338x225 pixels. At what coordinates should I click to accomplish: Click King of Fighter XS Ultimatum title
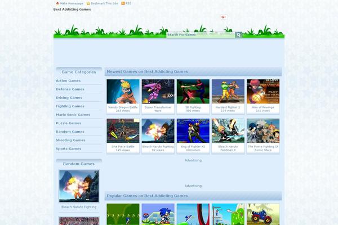[x=193, y=148]
